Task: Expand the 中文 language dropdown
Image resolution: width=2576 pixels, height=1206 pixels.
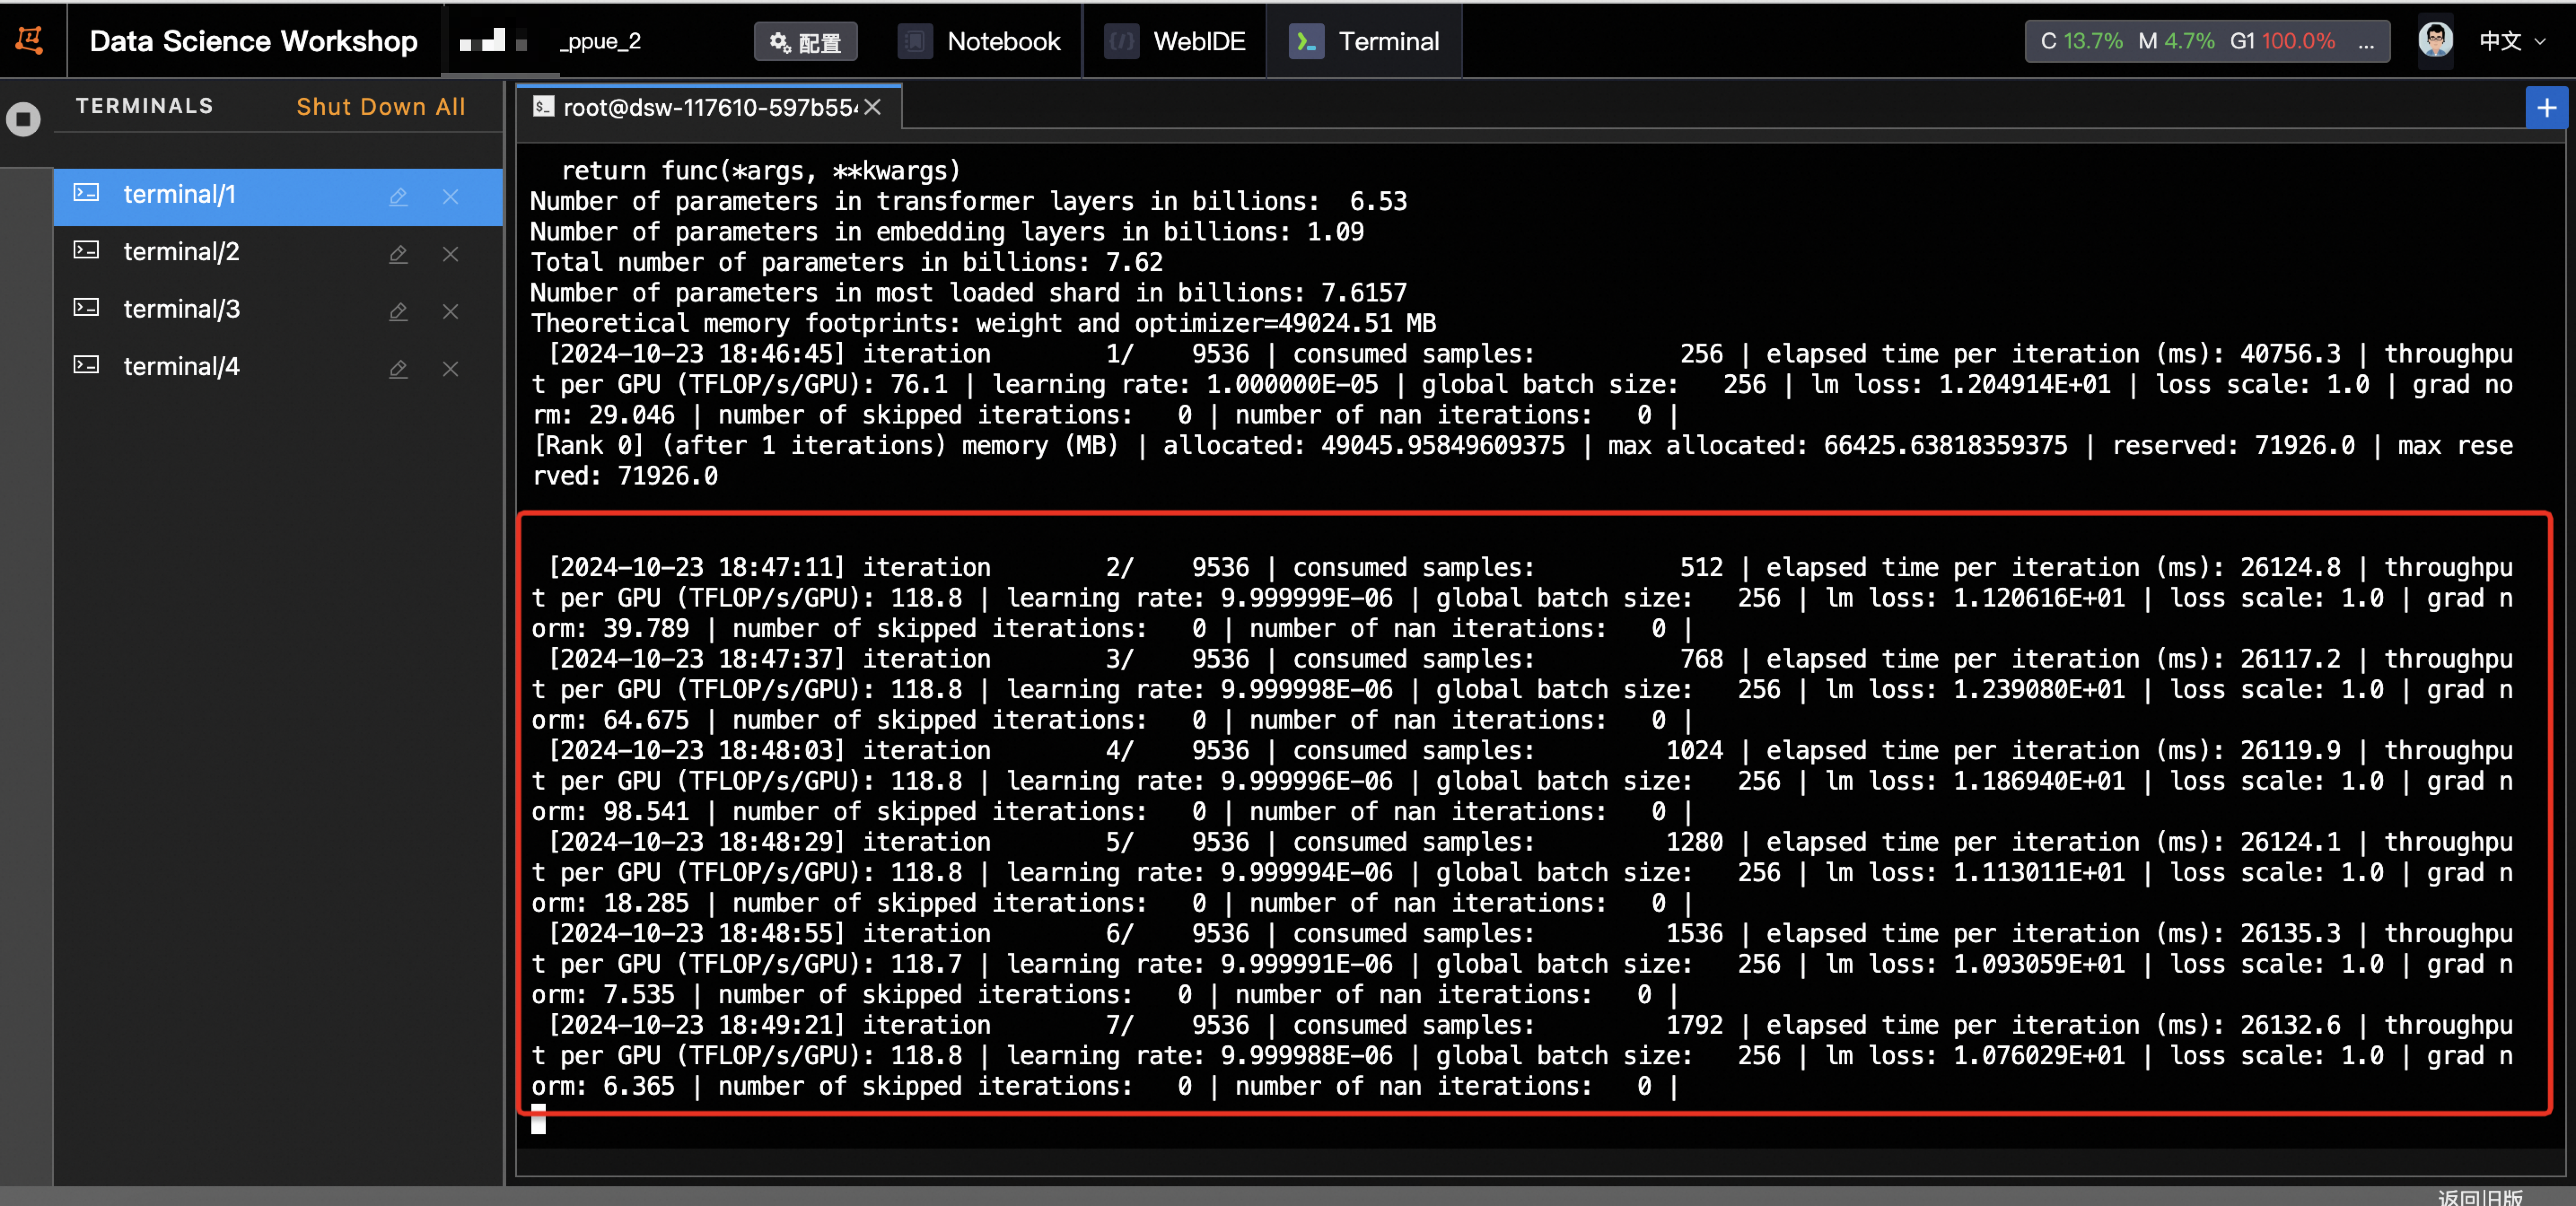Action: coord(2511,41)
